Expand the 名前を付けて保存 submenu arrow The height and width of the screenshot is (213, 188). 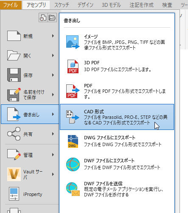(53, 95)
